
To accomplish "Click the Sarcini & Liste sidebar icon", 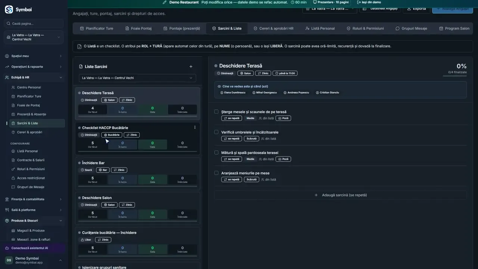I will pos(13,123).
